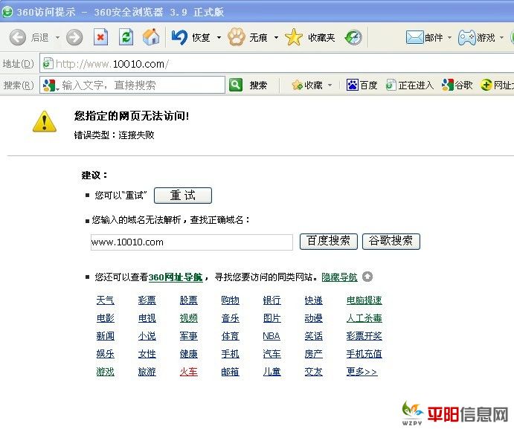
Task: Open the 购物 link
Action: click(x=230, y=300)
